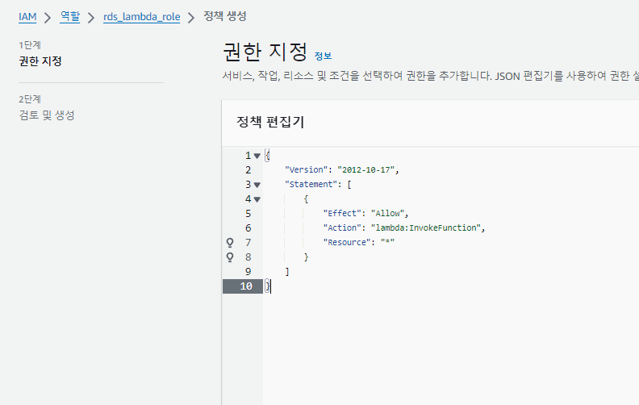The image size is (639, 405).
Task: Go to IAM via the breadcrumb link
Action: click(27, 17)
